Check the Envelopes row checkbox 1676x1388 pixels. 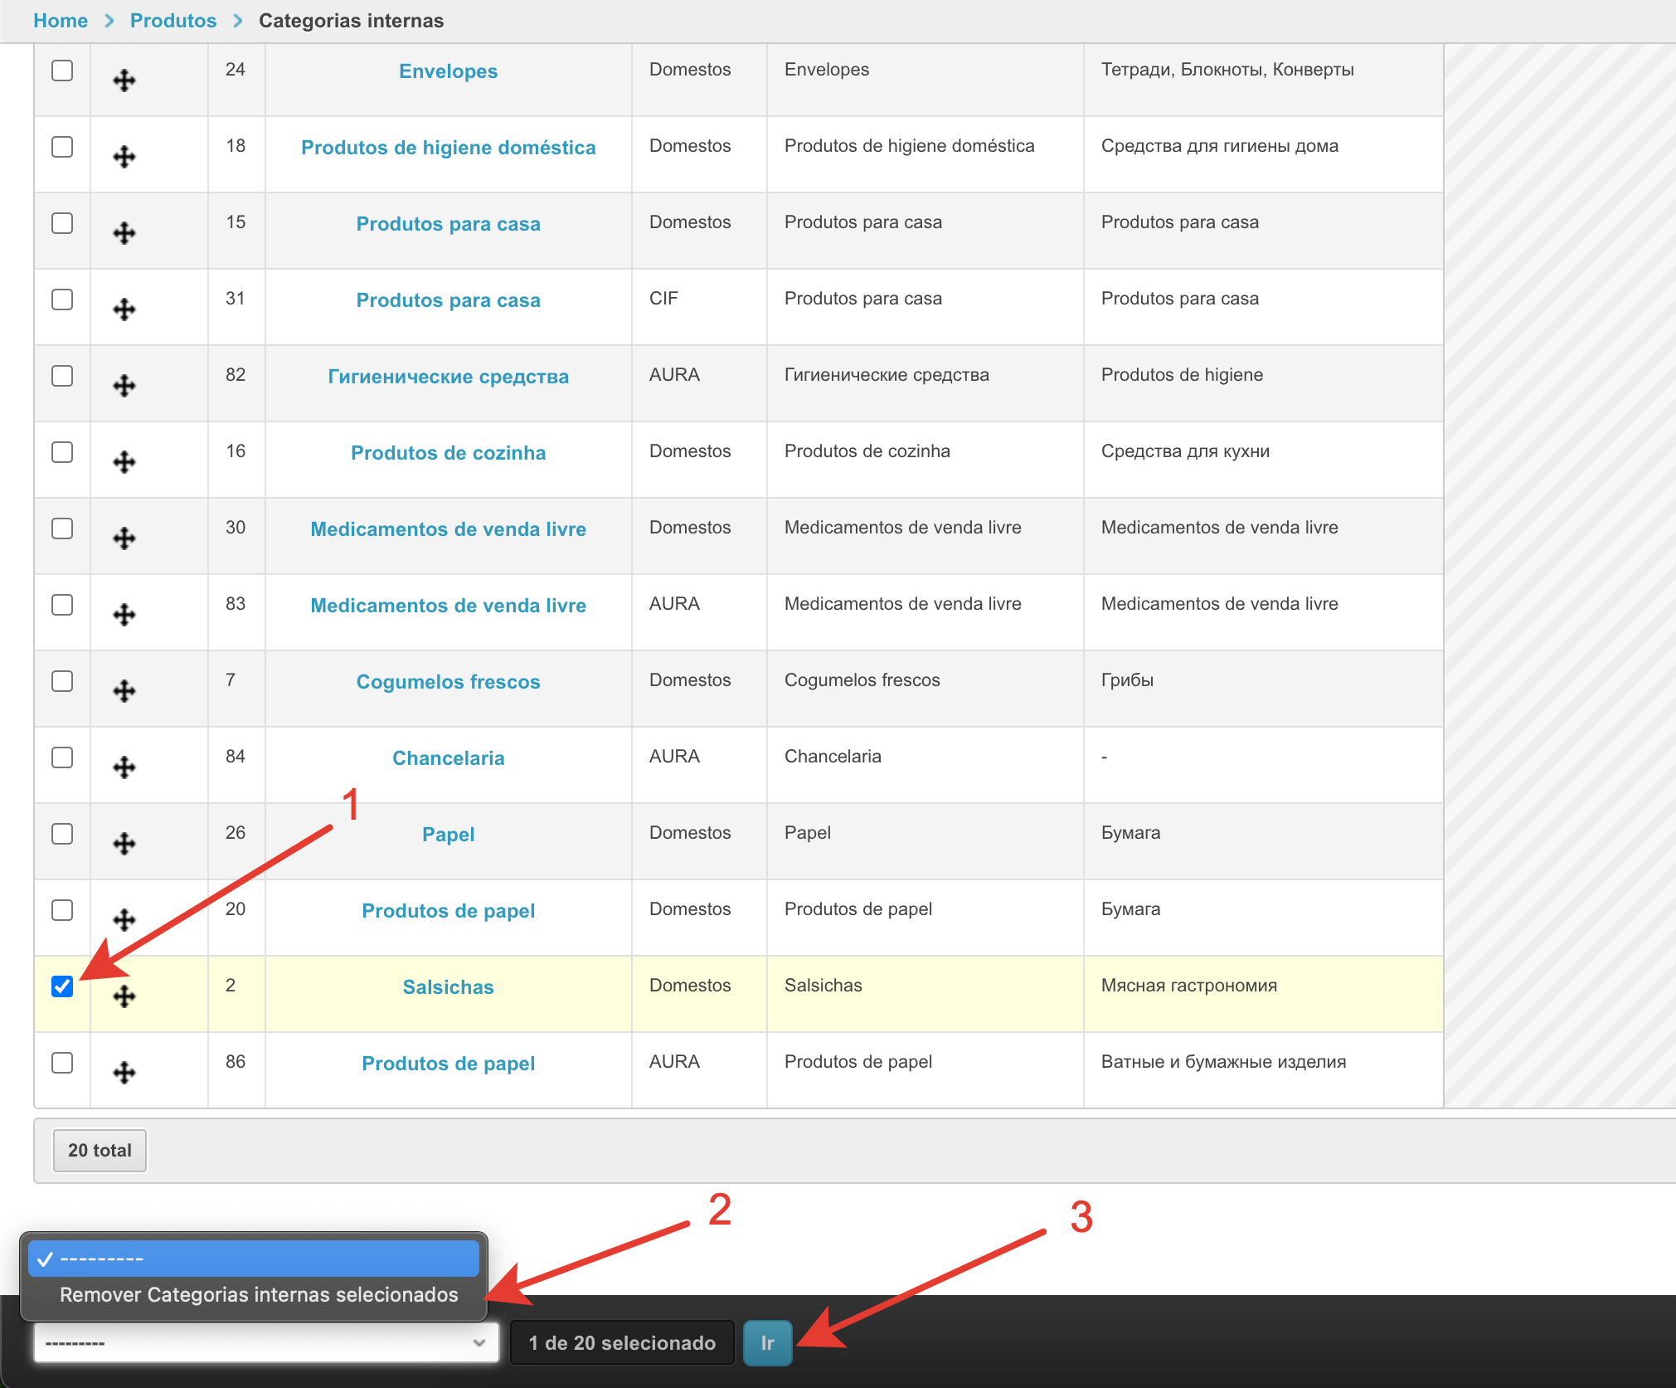tap(62, 71)
